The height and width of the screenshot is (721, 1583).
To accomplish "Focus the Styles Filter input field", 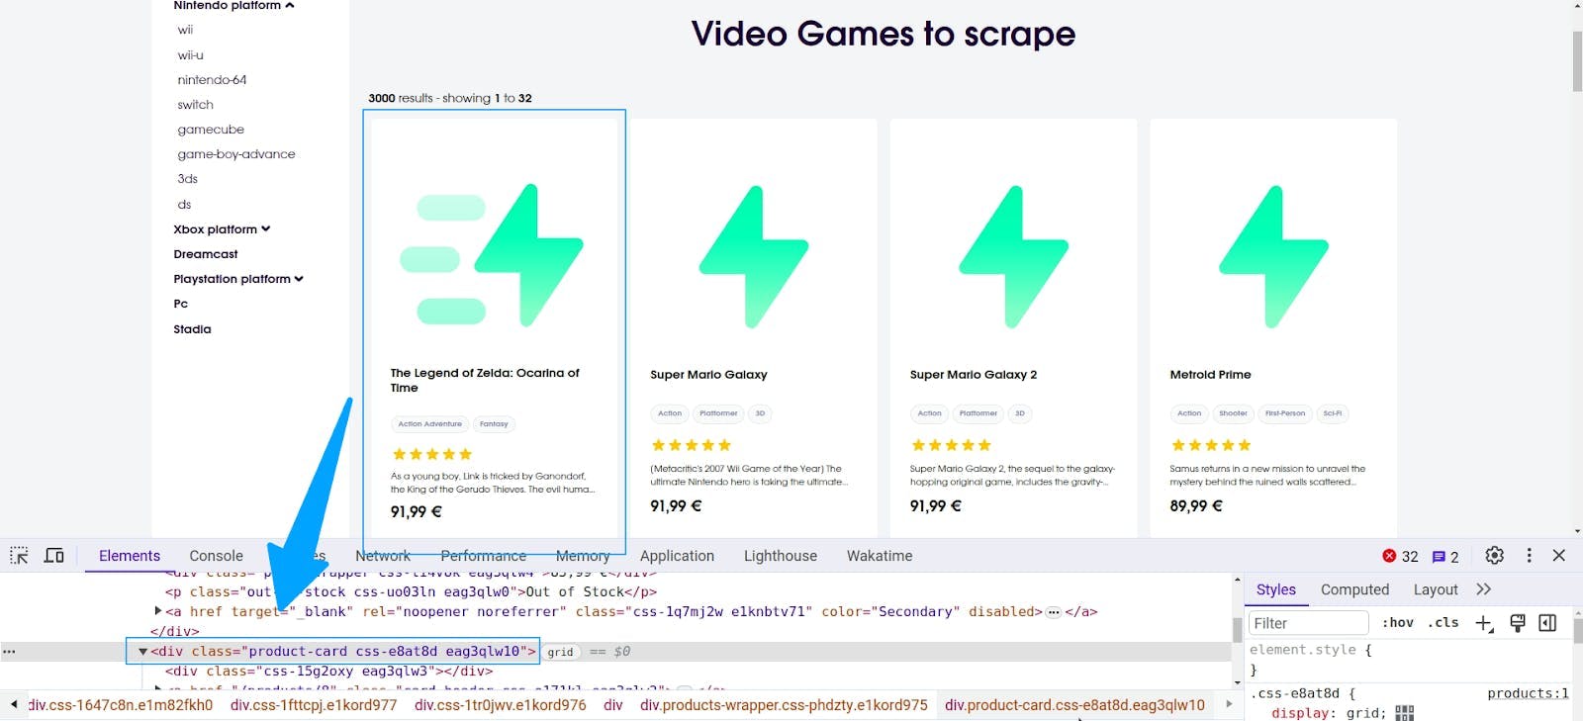I will click(1308, 623).
